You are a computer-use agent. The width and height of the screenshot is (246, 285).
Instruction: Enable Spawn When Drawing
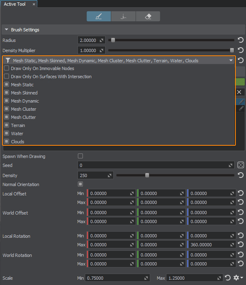[x=80, y=156]
